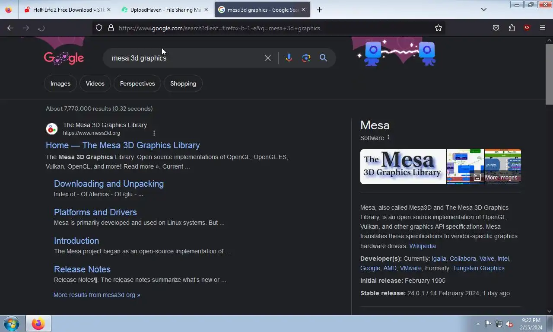Open the Firefox hamburger menu

tap(543, 28)
